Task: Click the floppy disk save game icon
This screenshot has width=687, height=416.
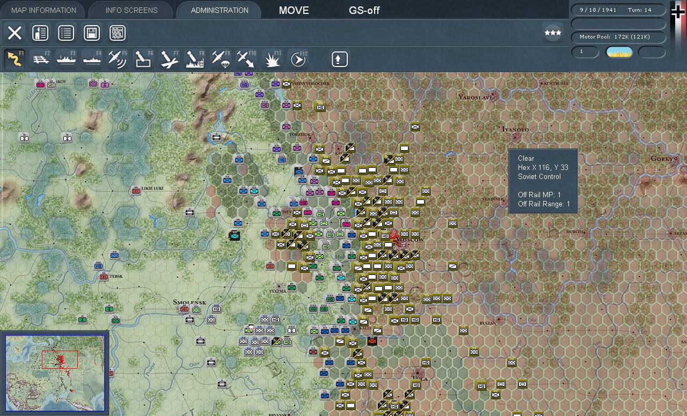Action: point(92,33)
